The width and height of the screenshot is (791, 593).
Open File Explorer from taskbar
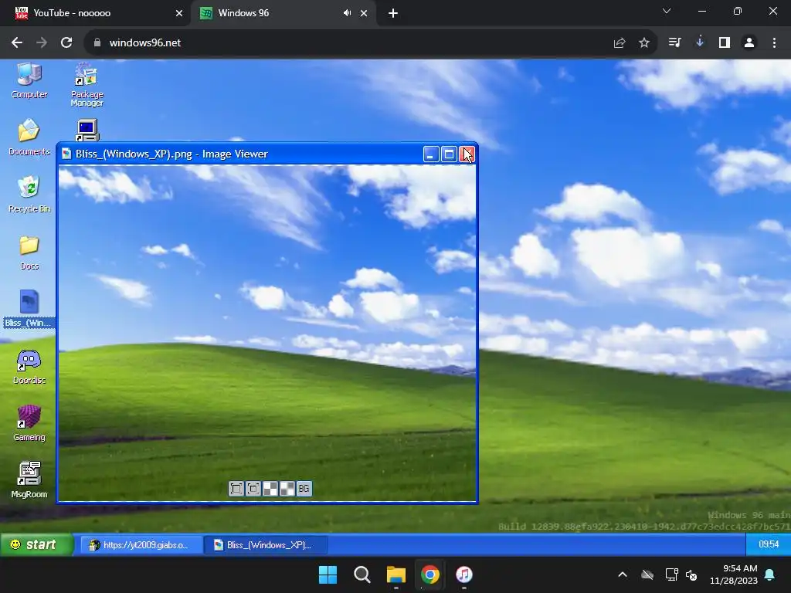(x=396, y=574)
